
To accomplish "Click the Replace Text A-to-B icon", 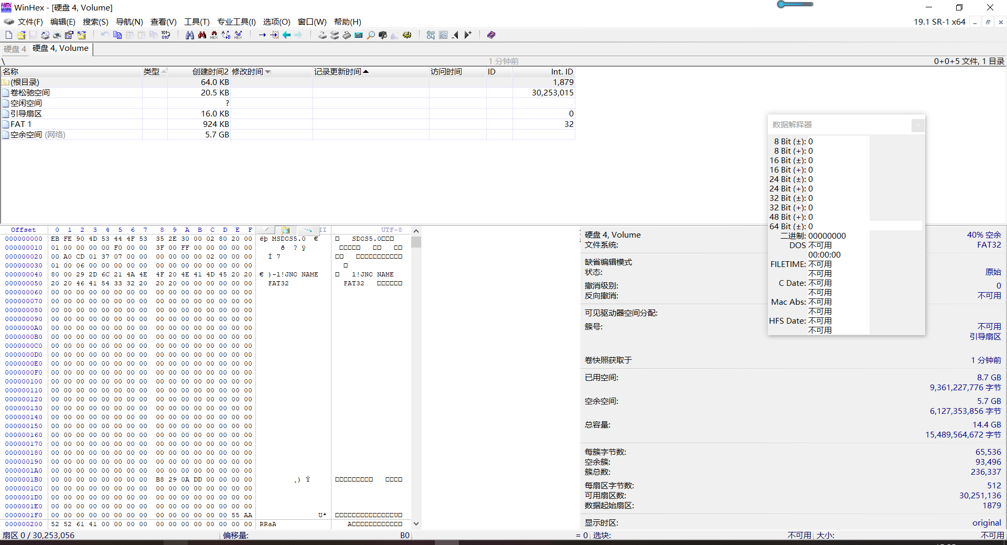I will (x=226, y=35).
